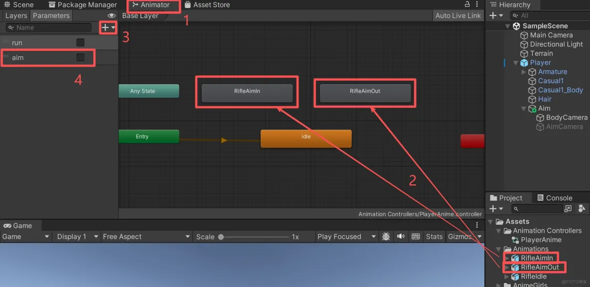Click the plus icon in the Hierarchy panel
Screen dimensions: 590x287
coord(492,15)
